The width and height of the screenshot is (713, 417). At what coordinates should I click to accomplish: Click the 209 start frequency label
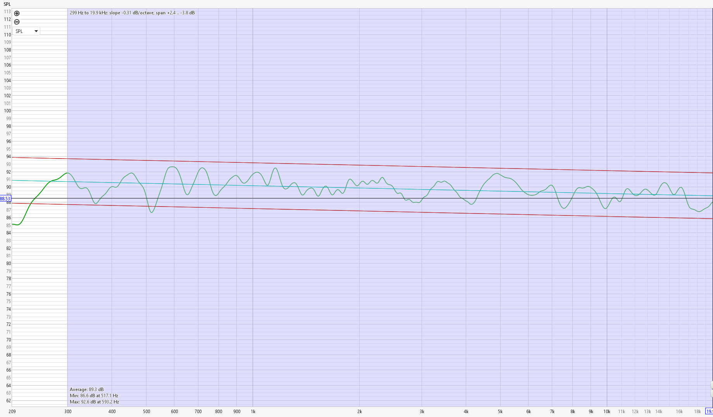[x=12, y=412]
